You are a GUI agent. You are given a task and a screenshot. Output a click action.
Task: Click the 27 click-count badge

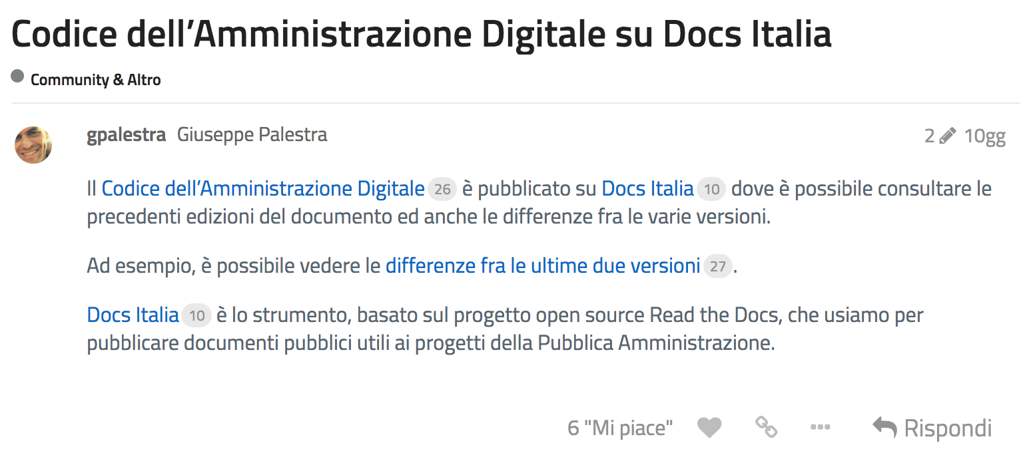point(717,267)
